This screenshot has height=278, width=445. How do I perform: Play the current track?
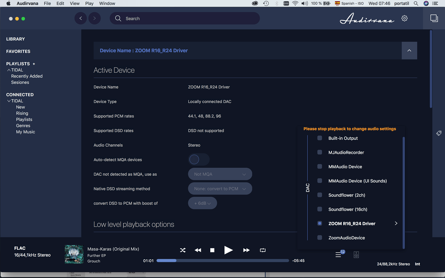(x=228, y=250)
